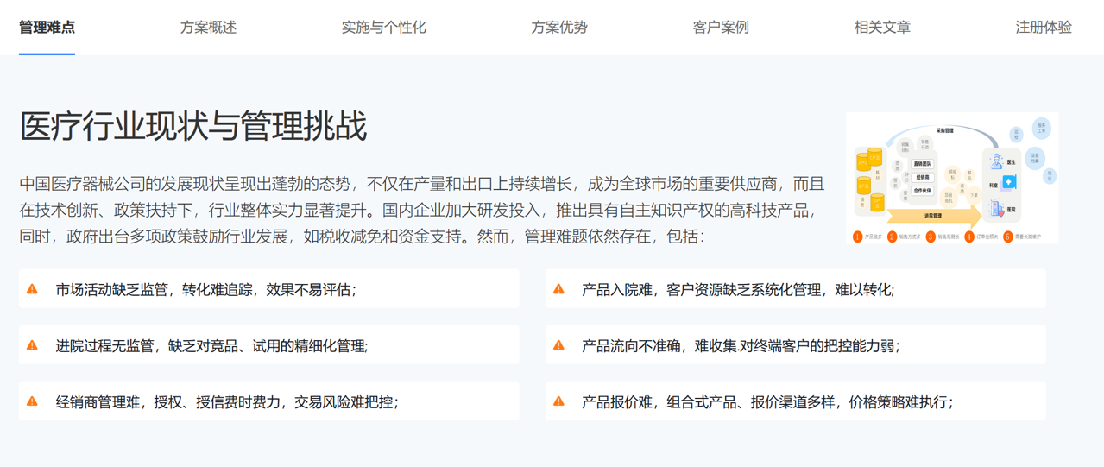Switch to the 方案概述 tab
Viewport: 1104px width, 467px height.
click(x=208, y=27)
